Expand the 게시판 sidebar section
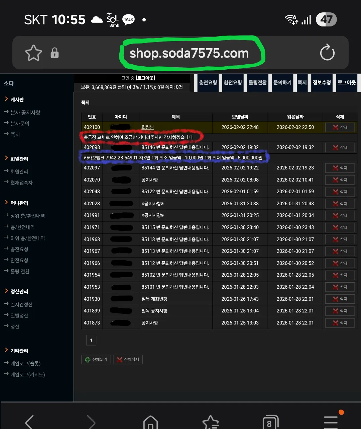Image resolution: width=361 pixels, height=429 pixels. pos(17,99)
